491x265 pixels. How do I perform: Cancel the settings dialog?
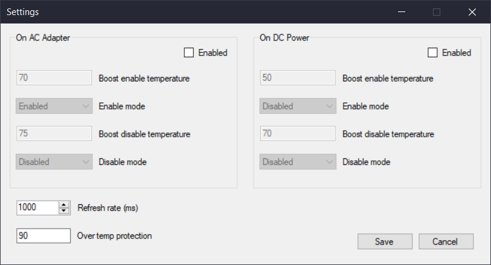[x=446, y=242]
